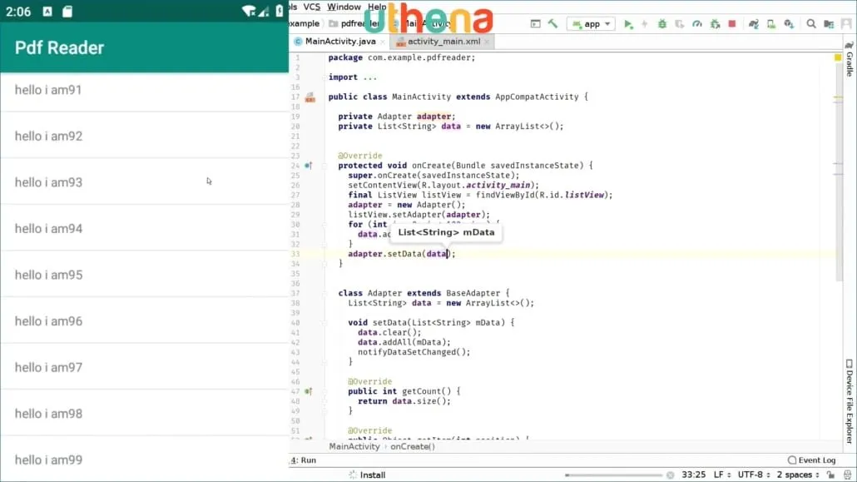Collapse setData method fold marker at line 40
This screenshot has width=857, height=482.
(324, 323)
